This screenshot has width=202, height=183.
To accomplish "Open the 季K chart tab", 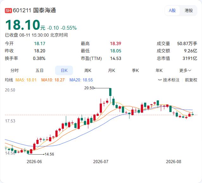I will 135,70.
